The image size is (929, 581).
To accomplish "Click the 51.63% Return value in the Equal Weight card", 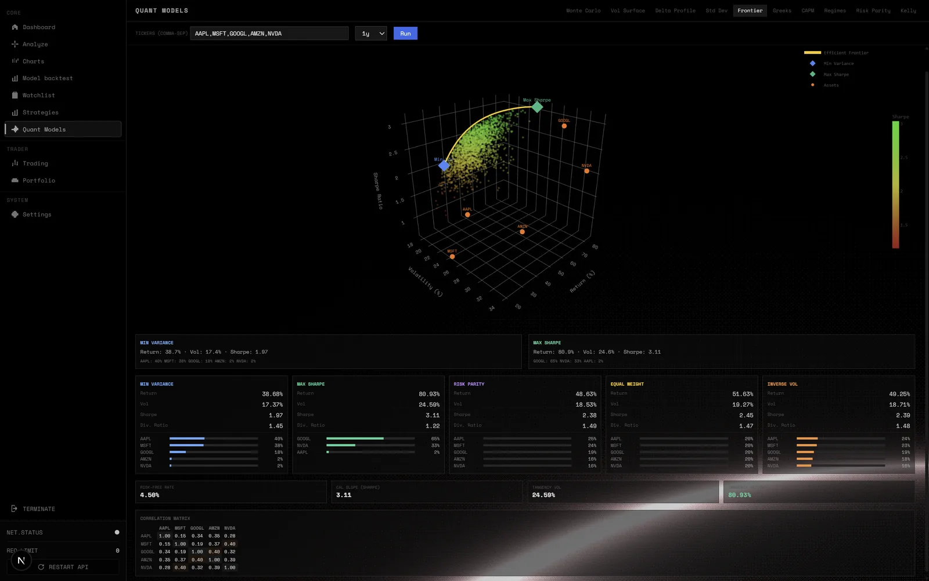I will (x=743, y=394).
